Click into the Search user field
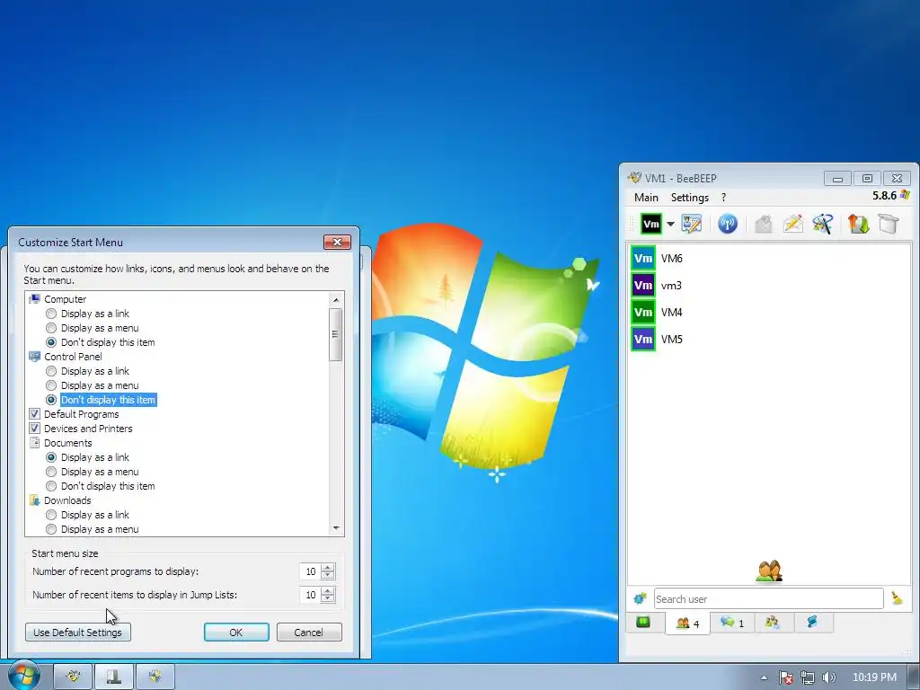Viewport: 920px width, 690px height. coord(769,598)
